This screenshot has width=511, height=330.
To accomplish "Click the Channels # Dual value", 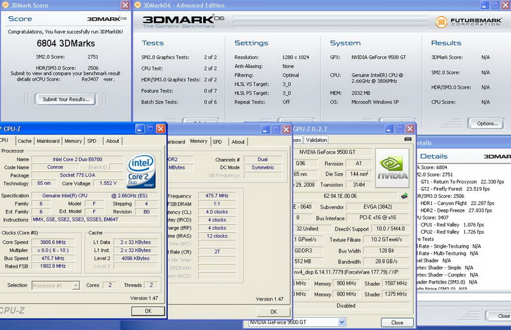I will [x=263, y=160].
